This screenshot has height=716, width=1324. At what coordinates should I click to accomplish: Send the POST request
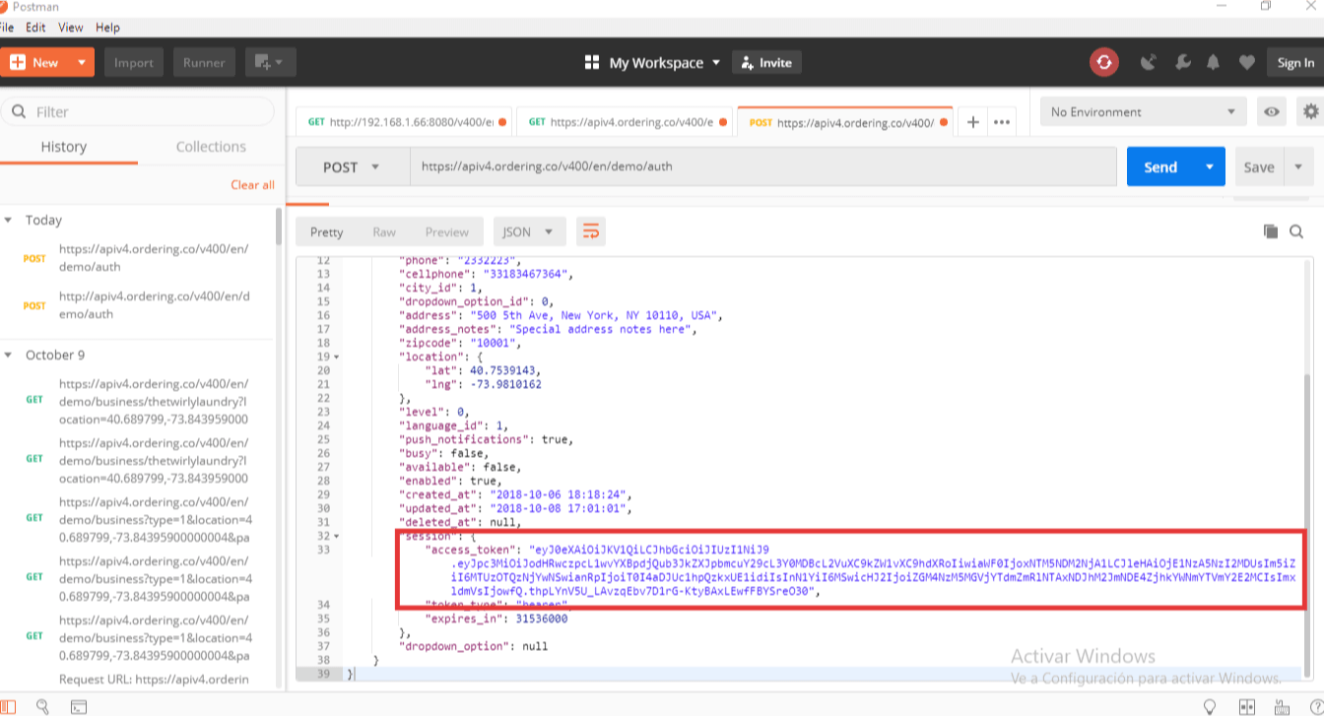click(x=1160, y=166)
